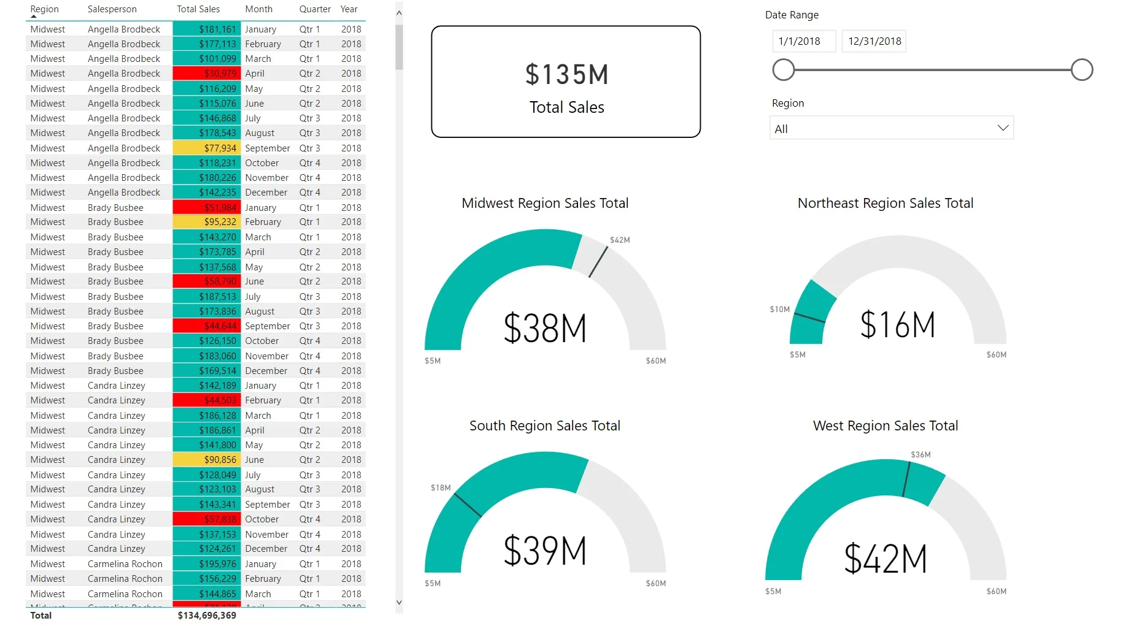Click the $10M target label on Northeast gauge
Image resolution: width=1142 pixels, height=626 pixels.
point(779,309)
